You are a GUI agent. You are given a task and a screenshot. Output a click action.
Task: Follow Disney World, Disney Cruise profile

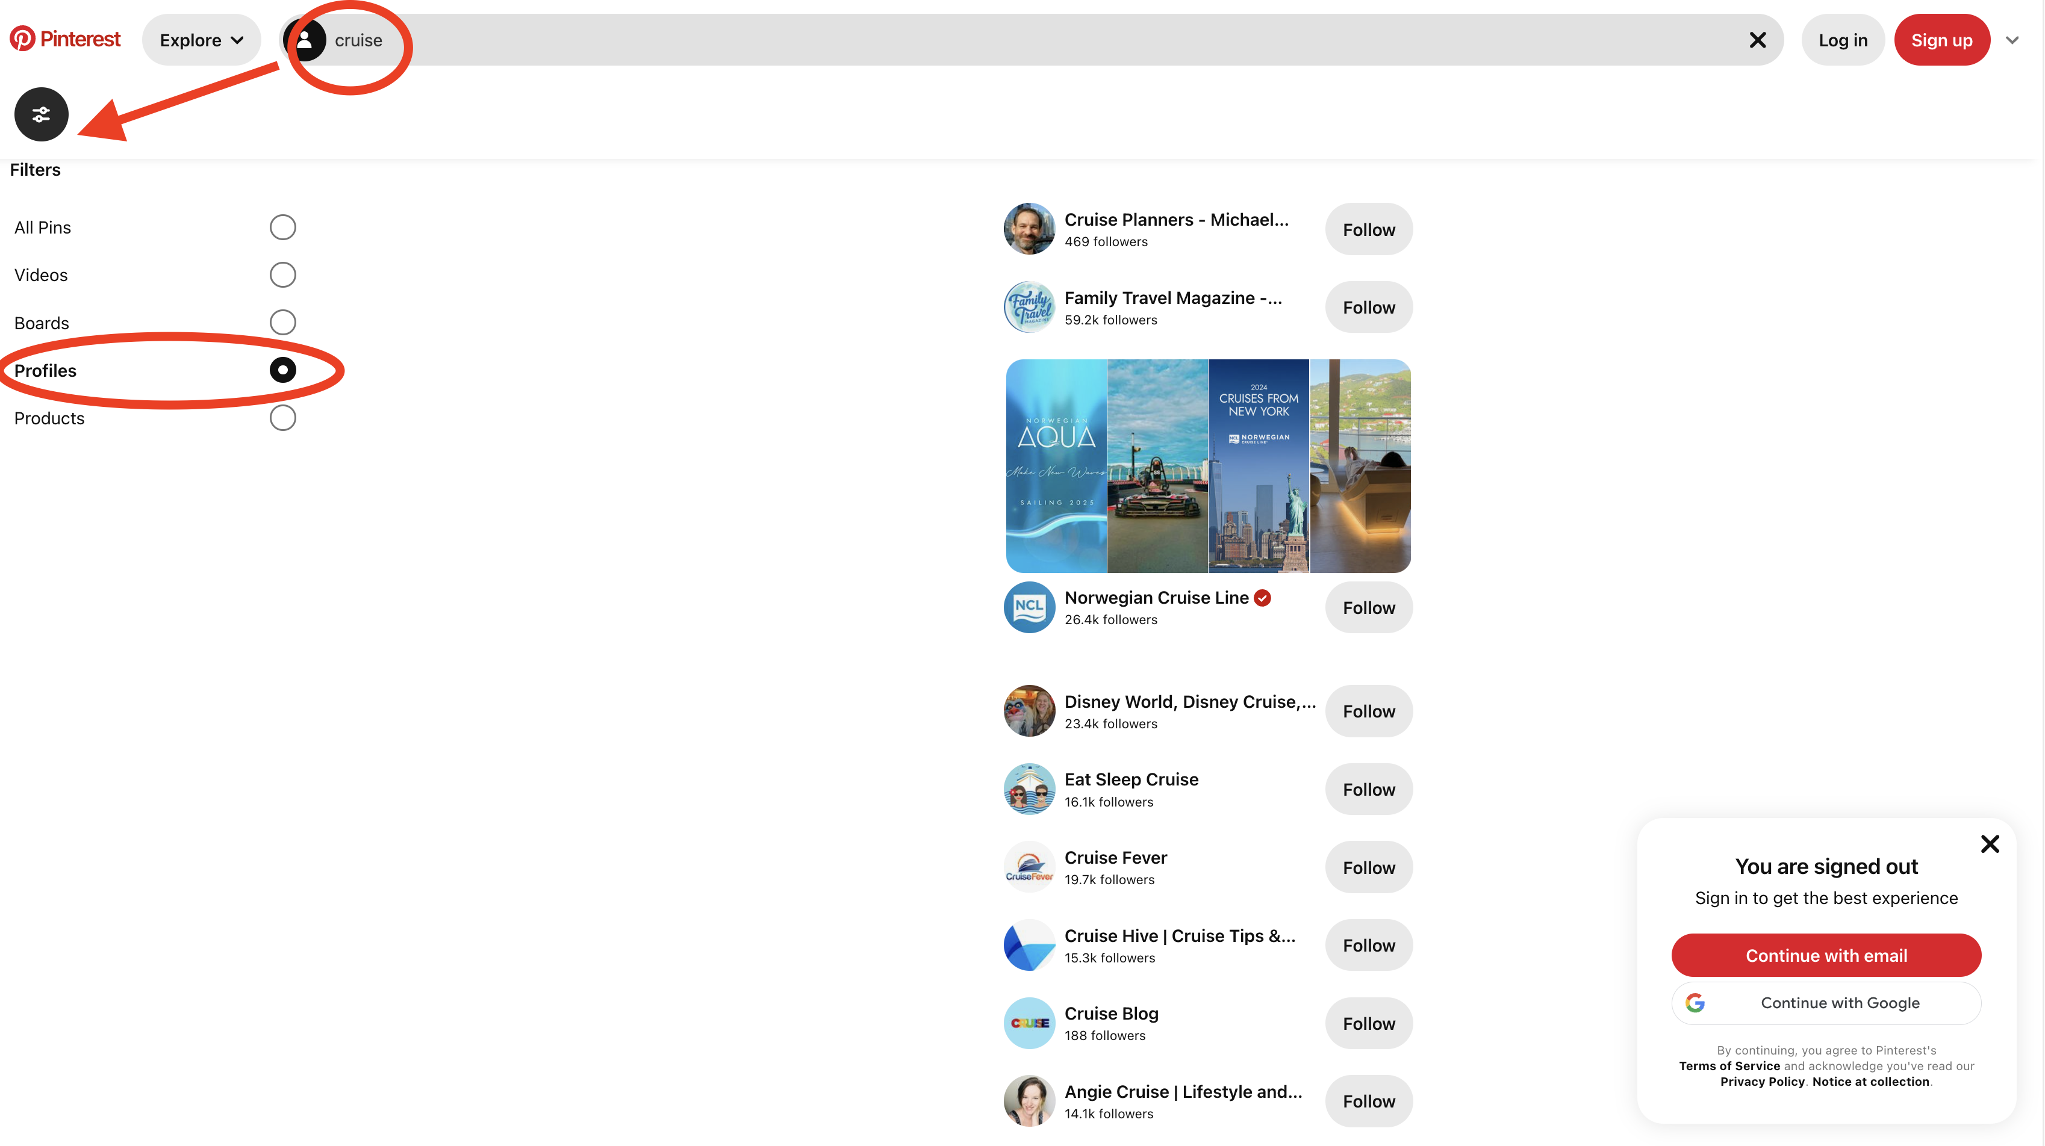click(x=1369, y=711)
